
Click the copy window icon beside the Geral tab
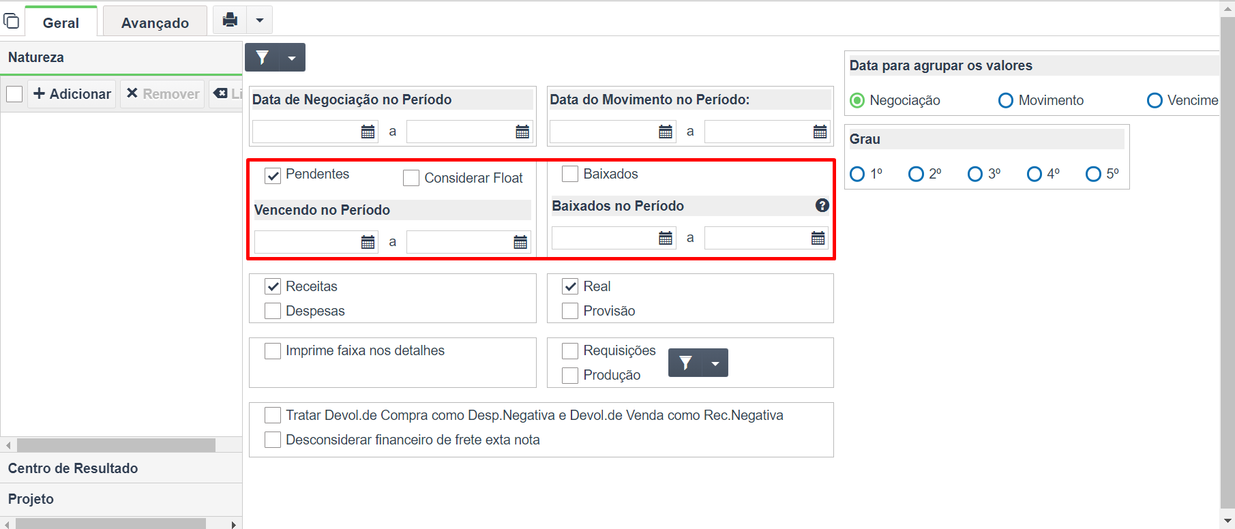pos(12,21)
